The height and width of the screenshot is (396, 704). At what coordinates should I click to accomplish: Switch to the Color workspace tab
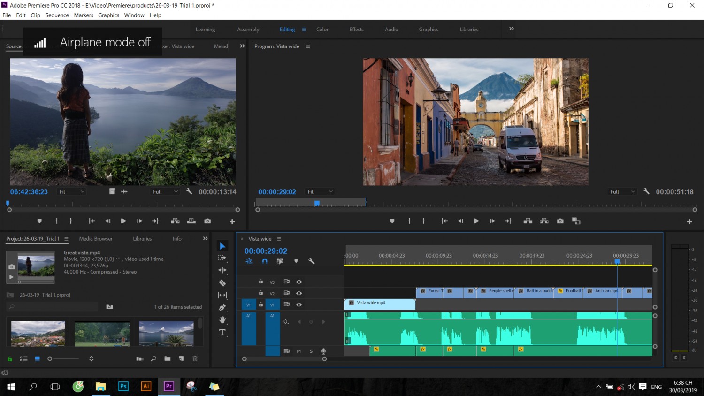[x=322, y=30]
